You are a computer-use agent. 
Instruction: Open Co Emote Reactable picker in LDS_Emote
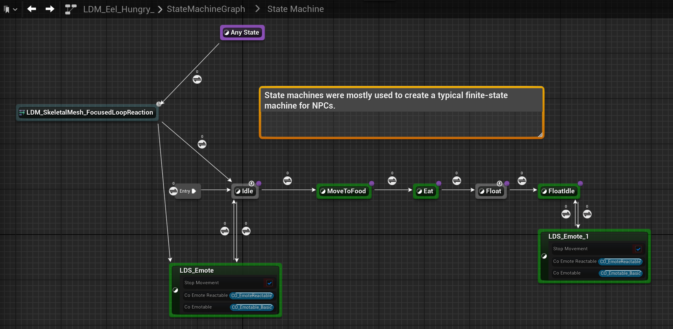coord(252,296)
